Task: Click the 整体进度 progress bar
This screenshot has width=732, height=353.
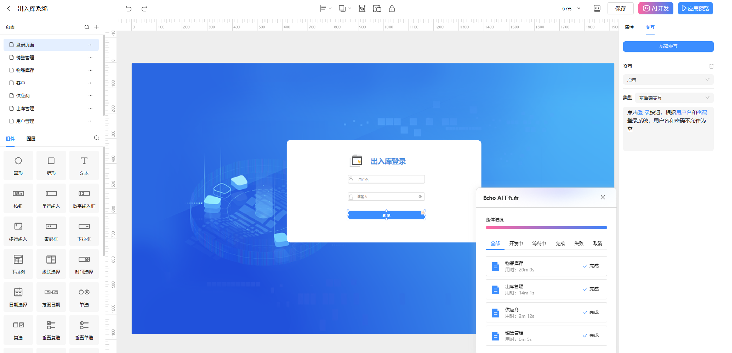Action: 546,227
